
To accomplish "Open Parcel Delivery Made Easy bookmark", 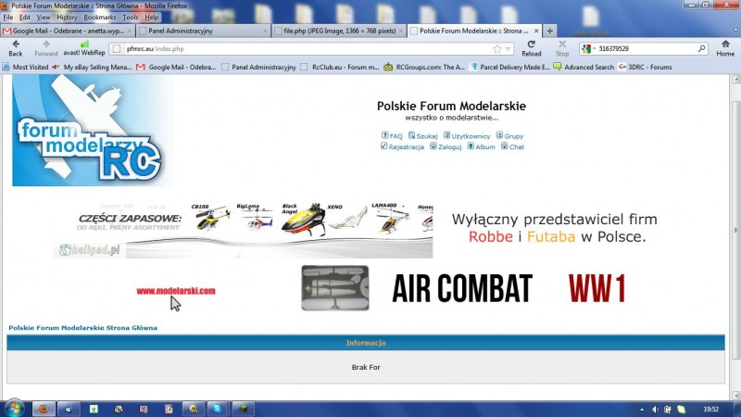I will click(510, 67).
